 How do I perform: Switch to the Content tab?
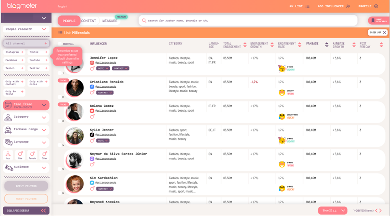click(x=88, y=21)
